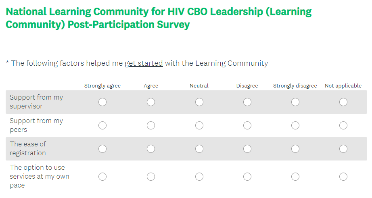This screenshot has width=372, height=198.
Task: Choose Agree for support from my supervisor
Action: click(x=151, y=102)
